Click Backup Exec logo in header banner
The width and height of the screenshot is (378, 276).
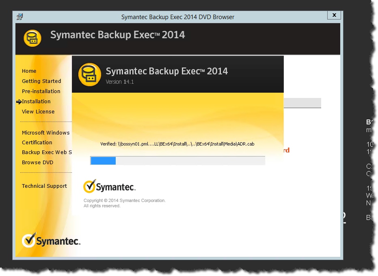click(x=32, y=38)
